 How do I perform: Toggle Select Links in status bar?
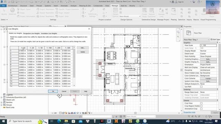[189, 116]
